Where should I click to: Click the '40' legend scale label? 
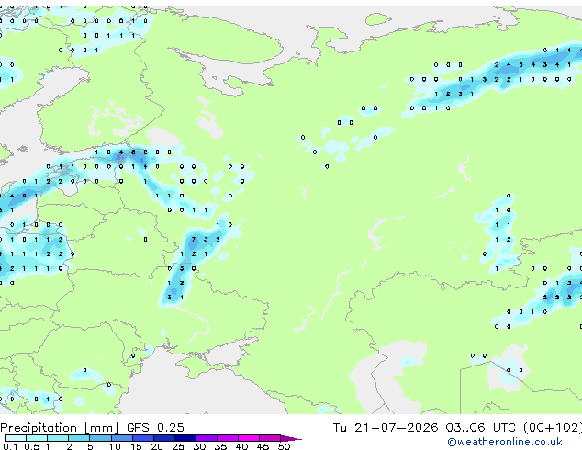[x=242, y=446]
